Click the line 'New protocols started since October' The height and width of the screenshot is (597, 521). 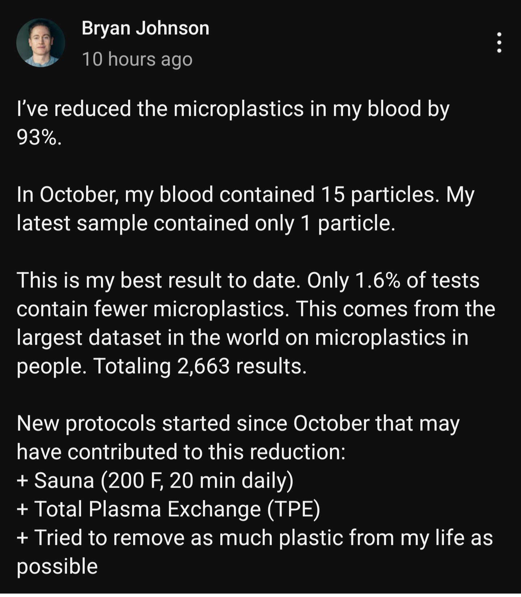(238, 424)
